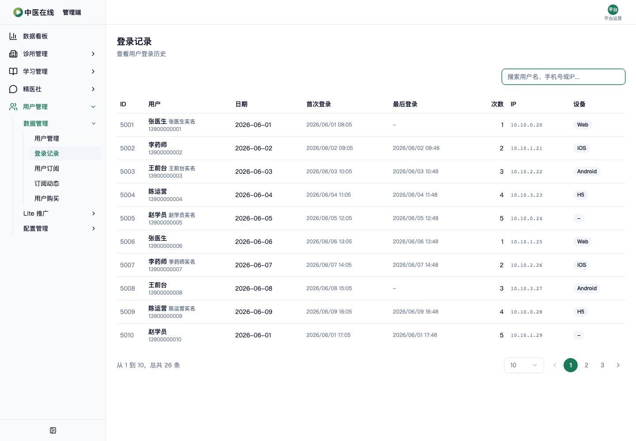
Task: Expand 学习管理 chevron
Action: pyautogui.click(x=93, y=71)
